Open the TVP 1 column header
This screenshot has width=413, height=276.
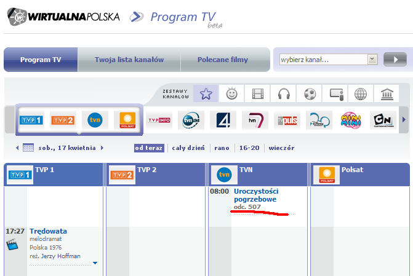tap(54, 175)
